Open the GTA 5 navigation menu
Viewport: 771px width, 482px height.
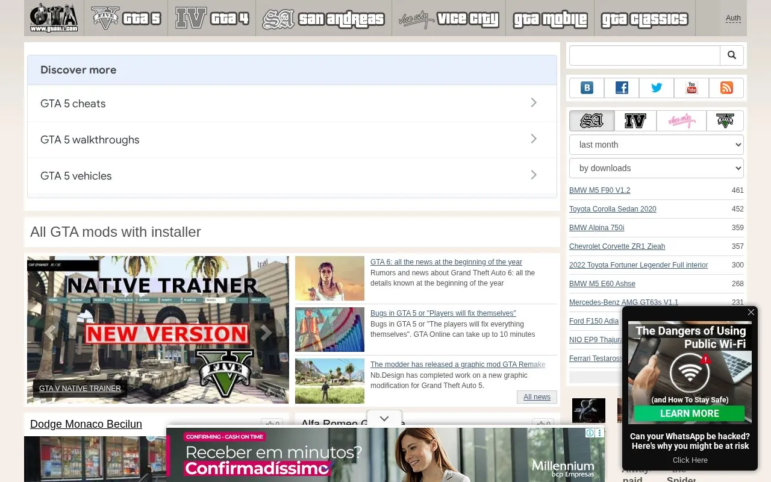126,18
